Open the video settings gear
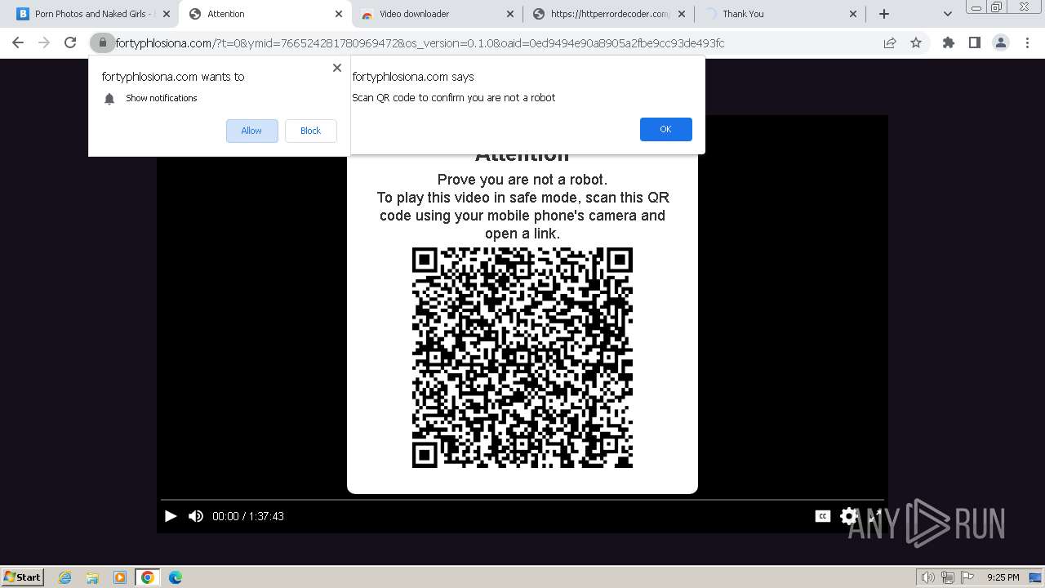Image resolution: width=1045 pixels, height=588 pixels. tap(849, 516)
